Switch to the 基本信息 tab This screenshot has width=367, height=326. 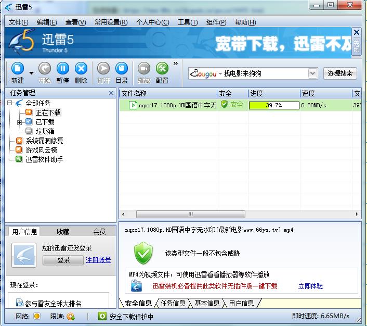pos(207,303)
